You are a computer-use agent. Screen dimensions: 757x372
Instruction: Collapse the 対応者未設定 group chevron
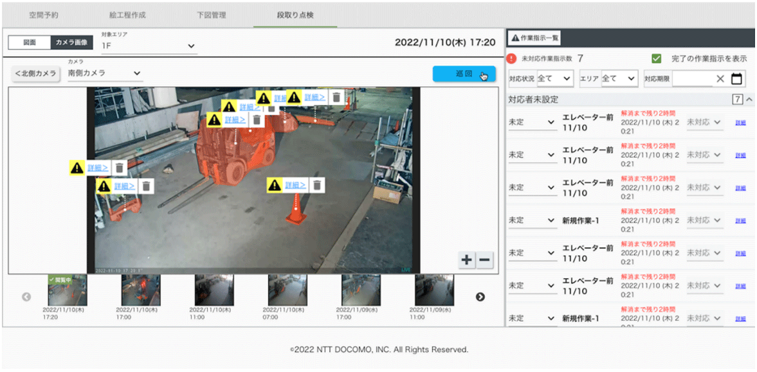pos(749,100)
